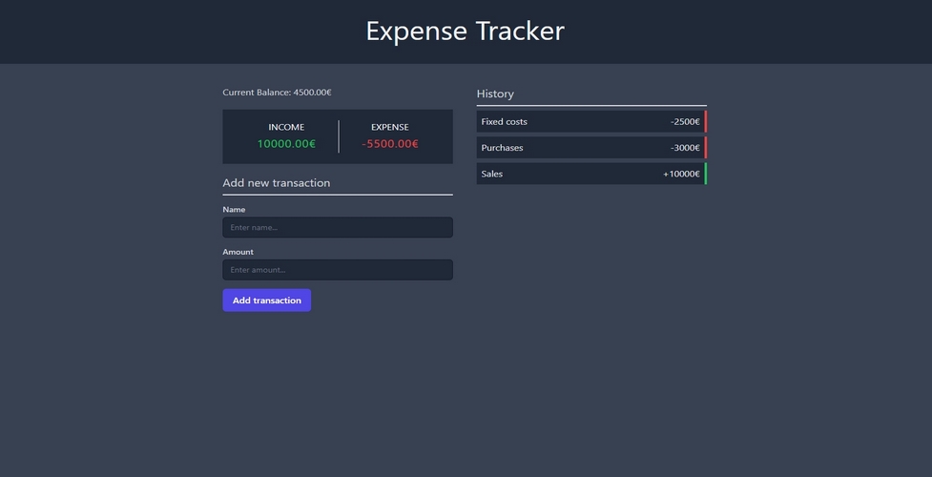Click the Add transaction button
Image resolution: width=932 pixels, height=477 pixels.
[x=266, y=301]
